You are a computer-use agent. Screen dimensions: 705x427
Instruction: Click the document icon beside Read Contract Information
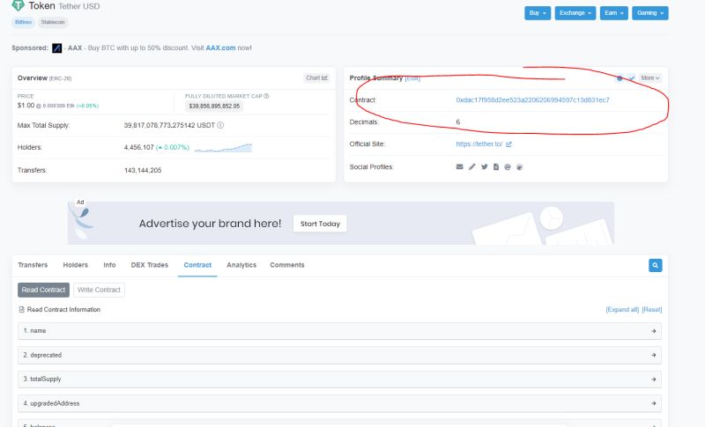(21, 309)
